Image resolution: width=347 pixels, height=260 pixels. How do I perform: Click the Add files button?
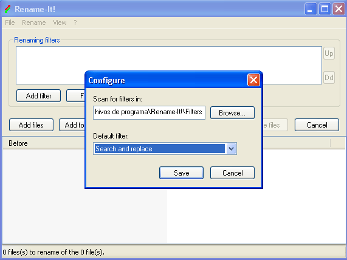pyautogui.click(x=31, y=125)
